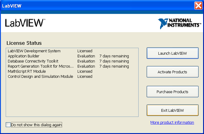Click '7 days remaining' for Application Builder

(x=114, y=56)
